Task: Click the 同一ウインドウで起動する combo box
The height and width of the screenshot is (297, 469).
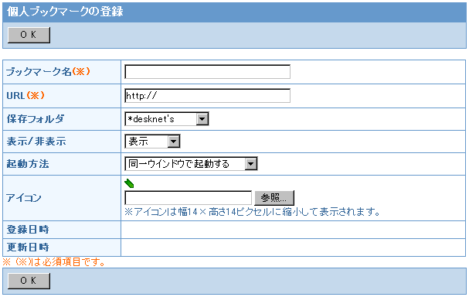Action: point(191,164)
